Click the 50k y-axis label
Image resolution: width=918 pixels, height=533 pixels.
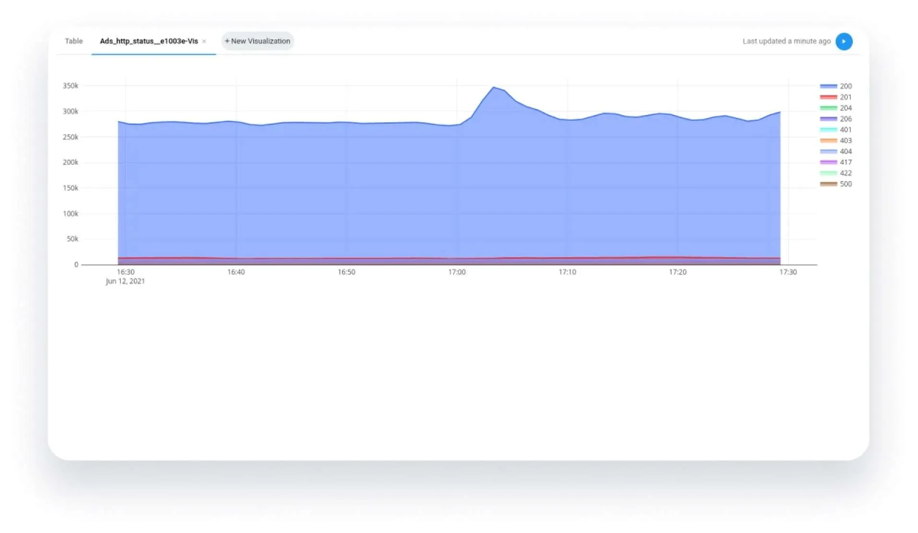click(x=72, y=239)
